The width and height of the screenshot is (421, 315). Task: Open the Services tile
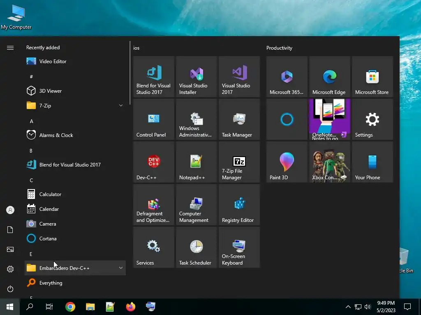(x=154, y=247)
